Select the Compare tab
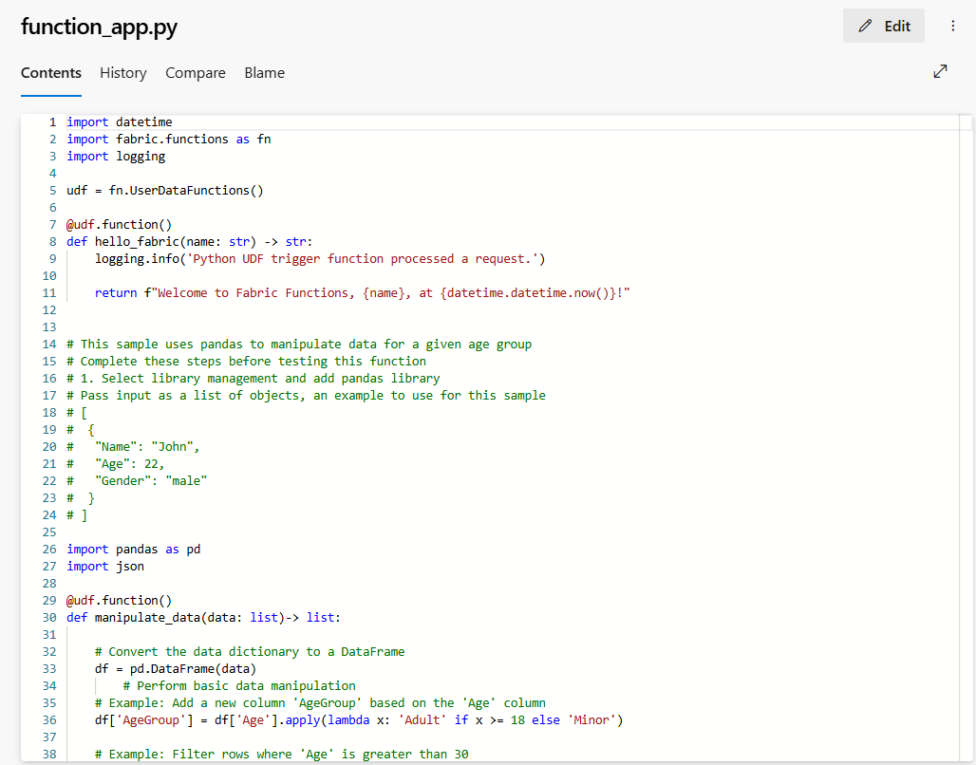The height and width of the screenshot is (765, 976). (x=196, y=73)
